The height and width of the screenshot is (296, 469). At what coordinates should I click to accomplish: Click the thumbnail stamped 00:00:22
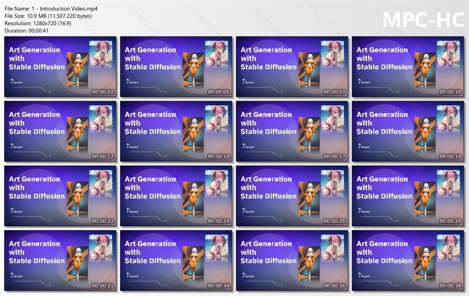point(61,196)
